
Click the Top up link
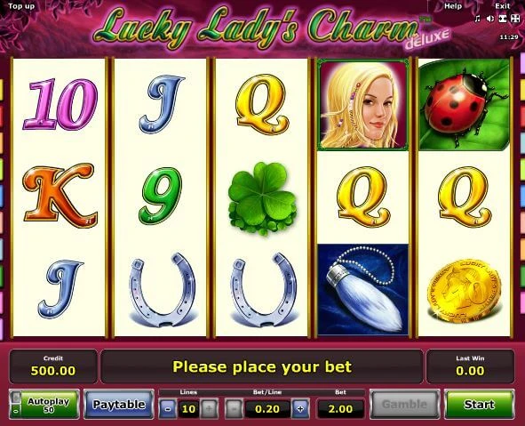click(21, 5)
